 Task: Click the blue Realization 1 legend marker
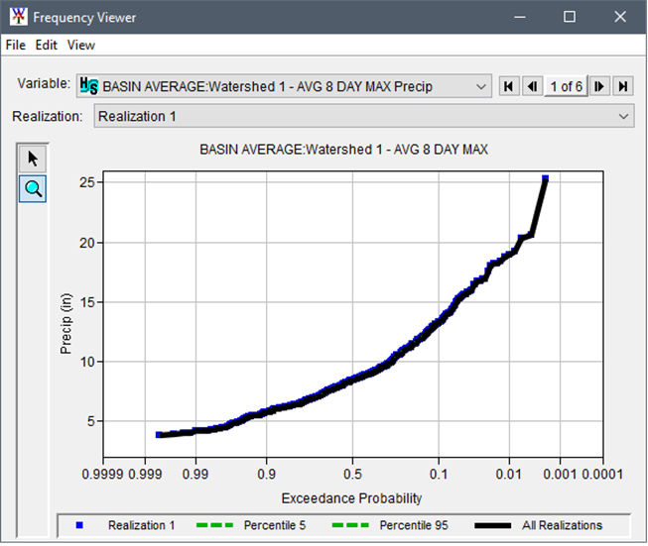click(79, 525)
